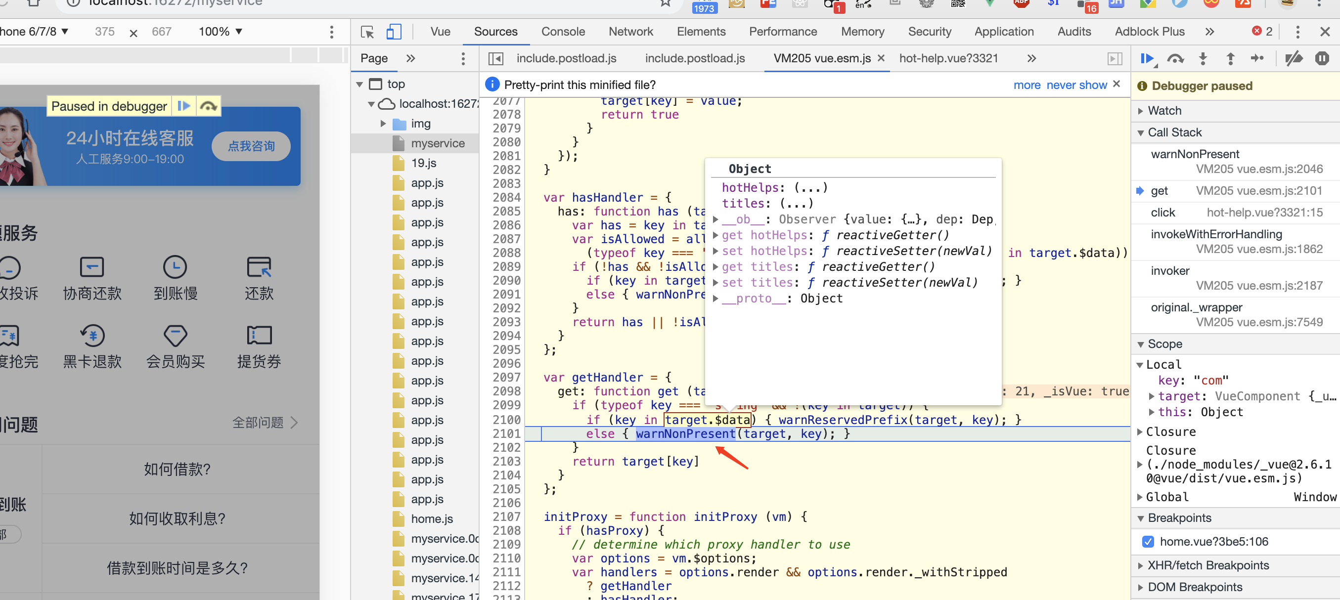Screen dimensions: 1340x600
Task: Open the zoom 100% dropdown
Action: click(221, 32)
